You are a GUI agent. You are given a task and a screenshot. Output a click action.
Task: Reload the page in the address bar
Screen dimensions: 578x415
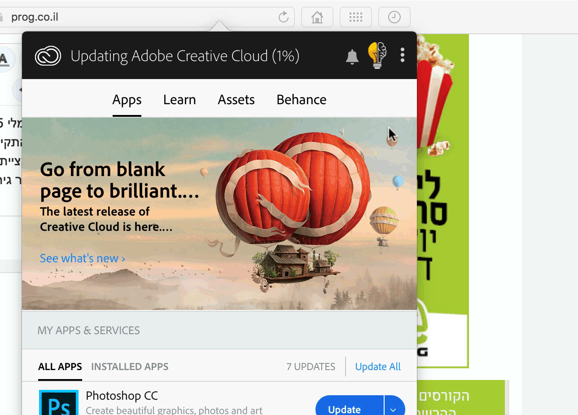(x=284, y=18)
